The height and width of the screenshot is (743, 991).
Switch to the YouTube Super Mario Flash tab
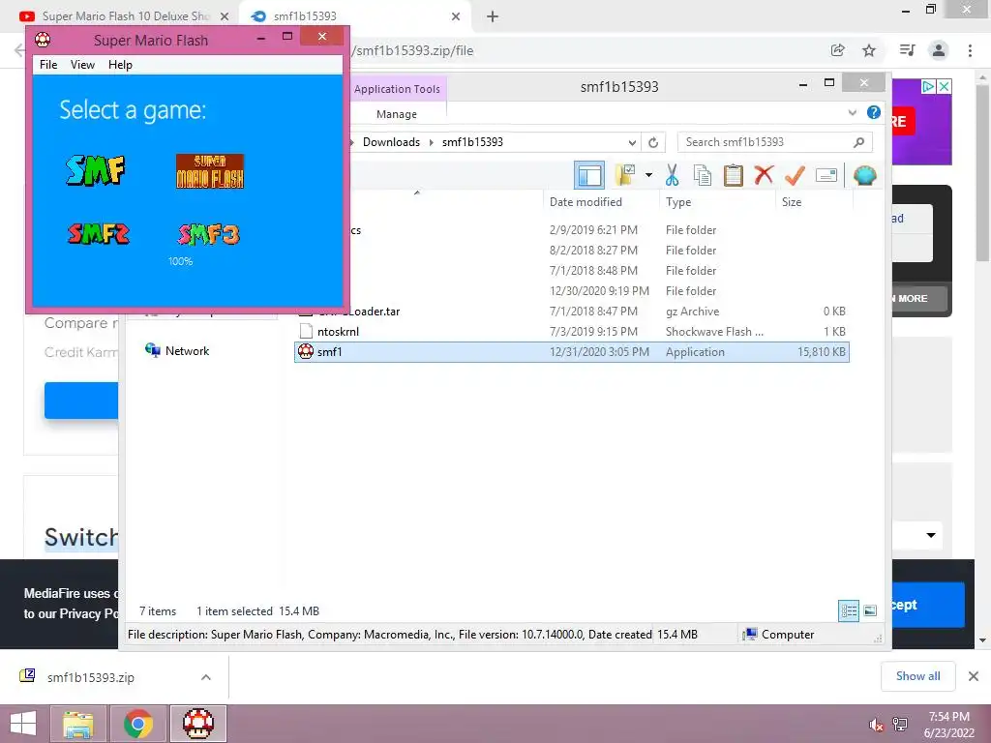point(124,15)
